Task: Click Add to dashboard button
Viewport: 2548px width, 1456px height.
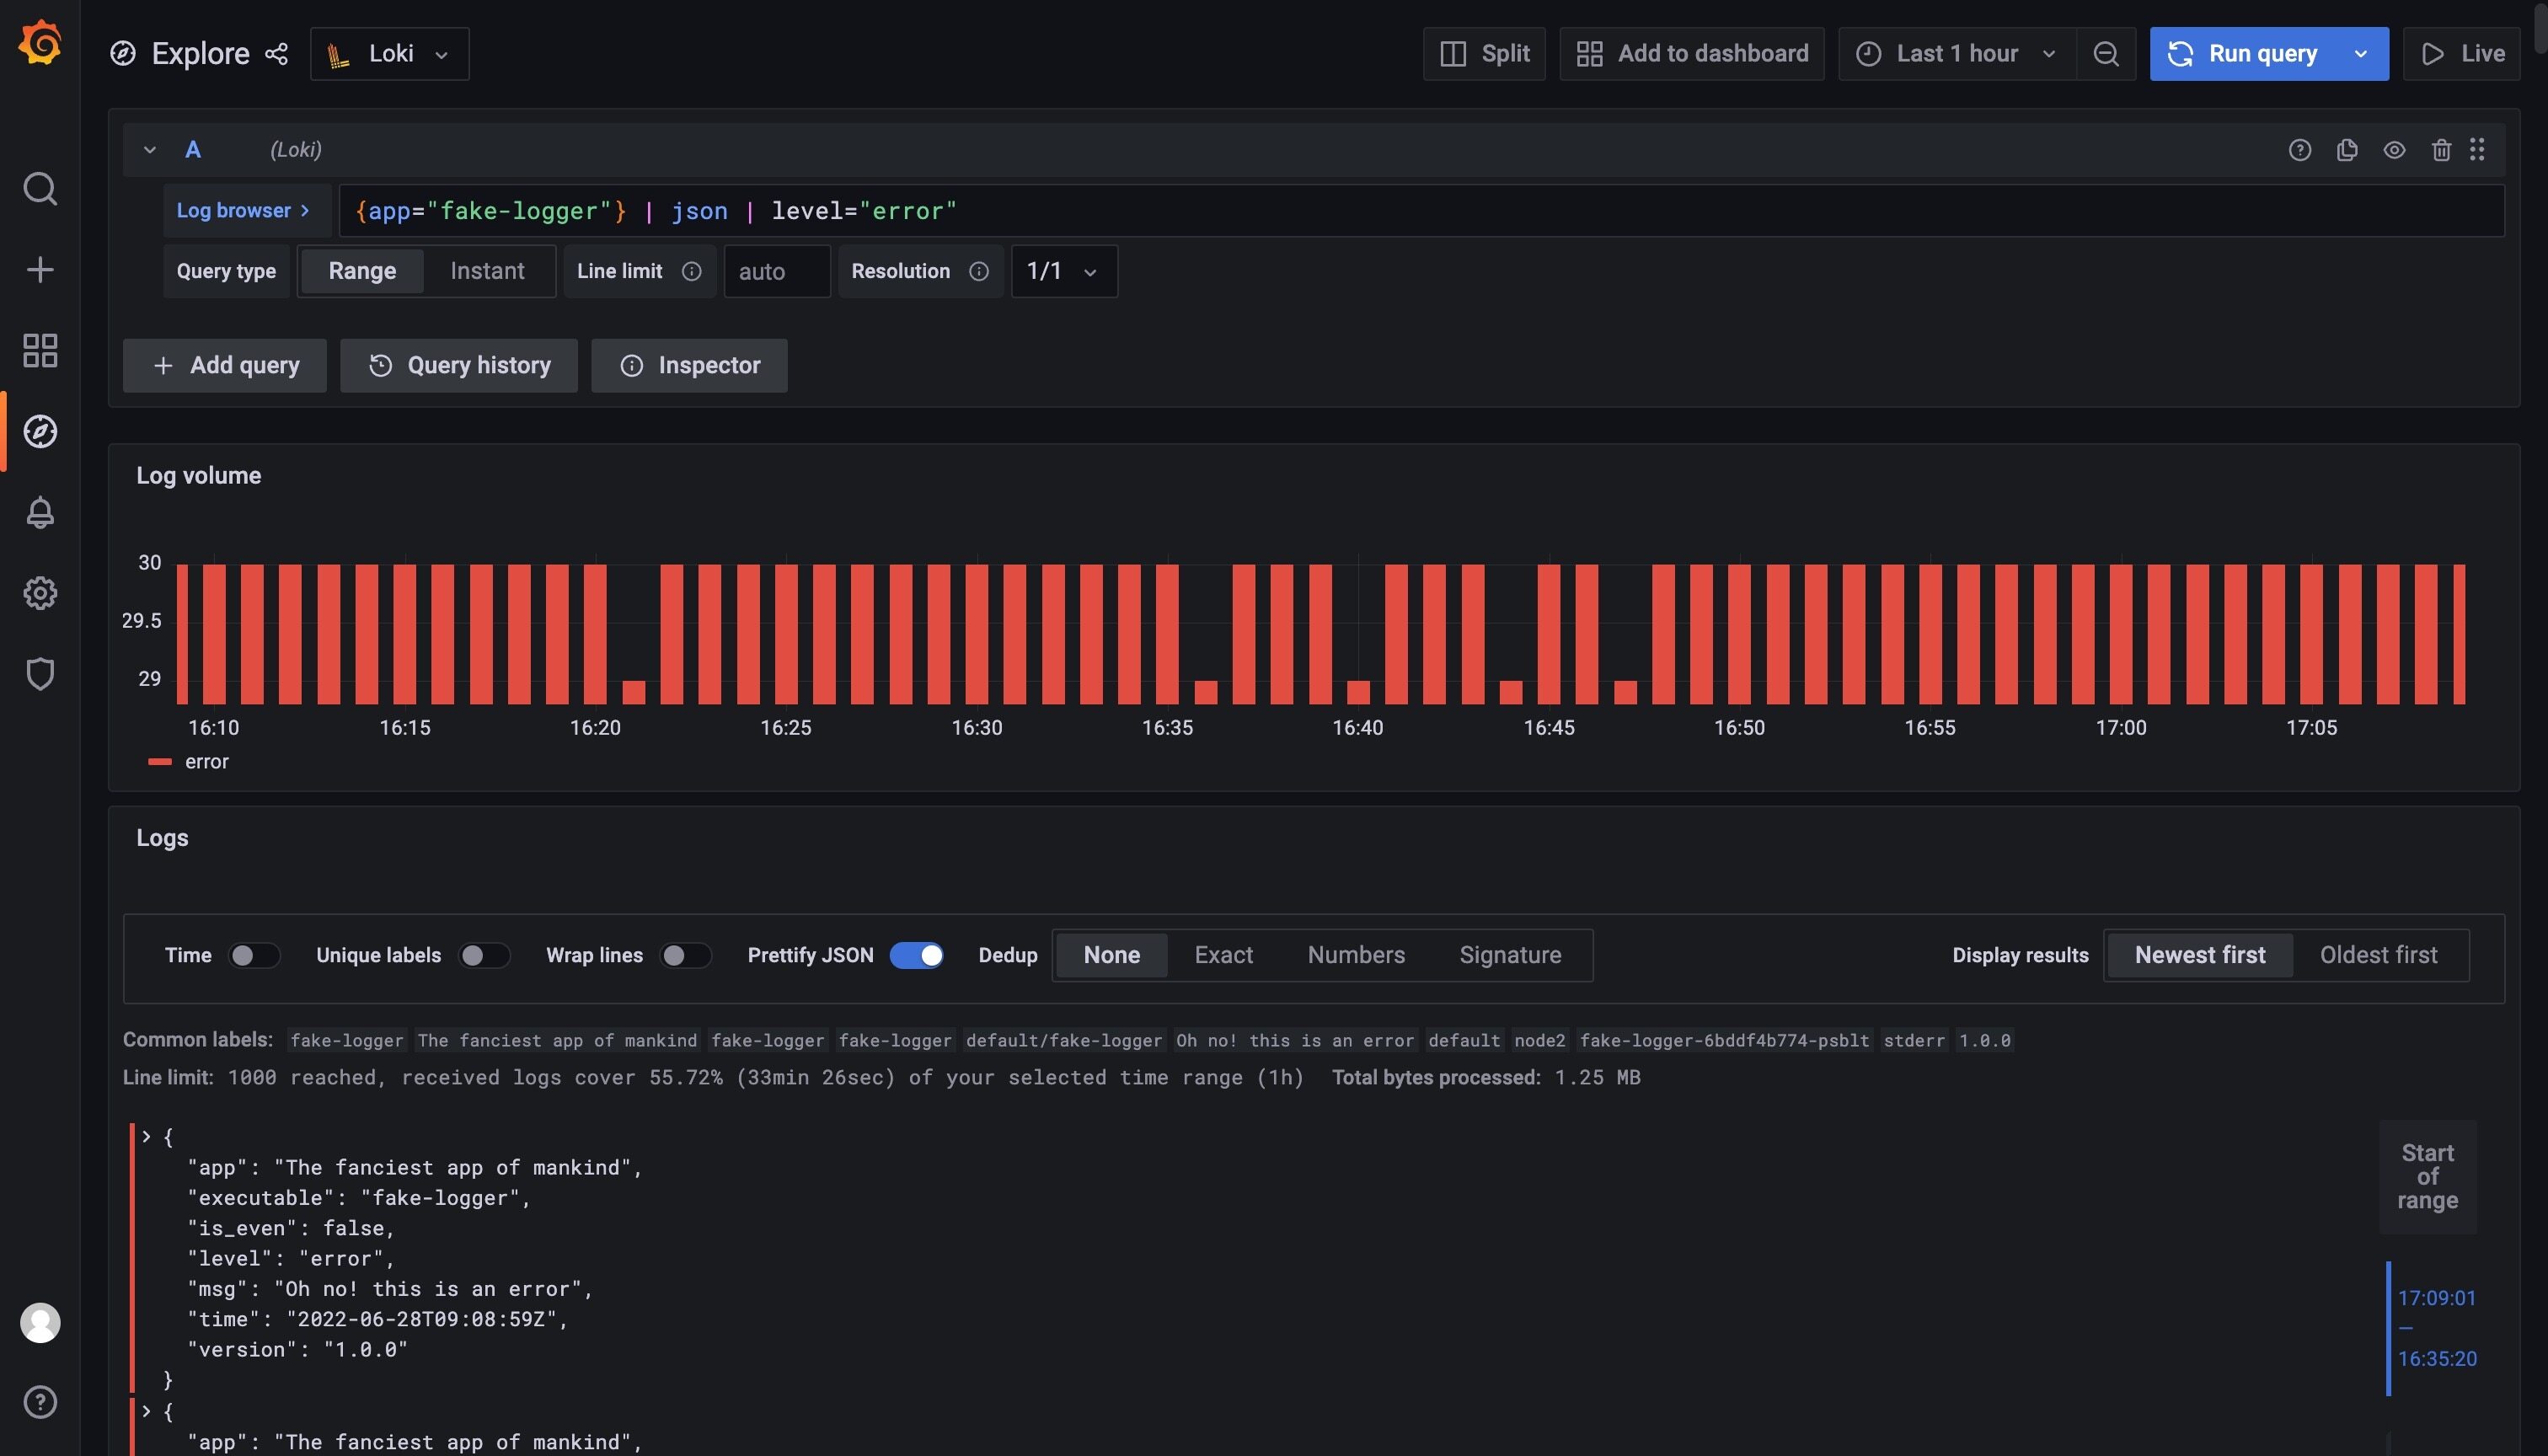Action: click(1692, 54)
